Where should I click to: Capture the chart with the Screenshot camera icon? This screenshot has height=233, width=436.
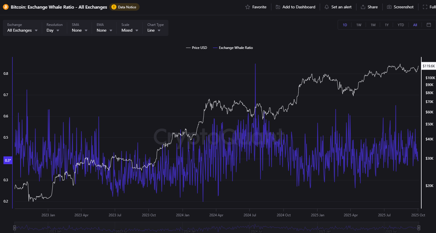(x=390, y=7)
